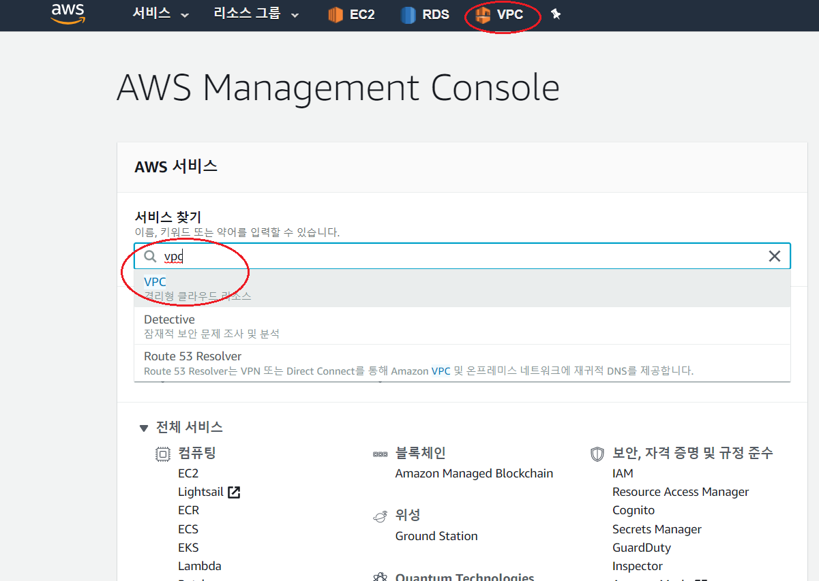This screenshot has height=581, width=819.
Task: Open the Inspector service link
Action: click(x=638, y=566)
